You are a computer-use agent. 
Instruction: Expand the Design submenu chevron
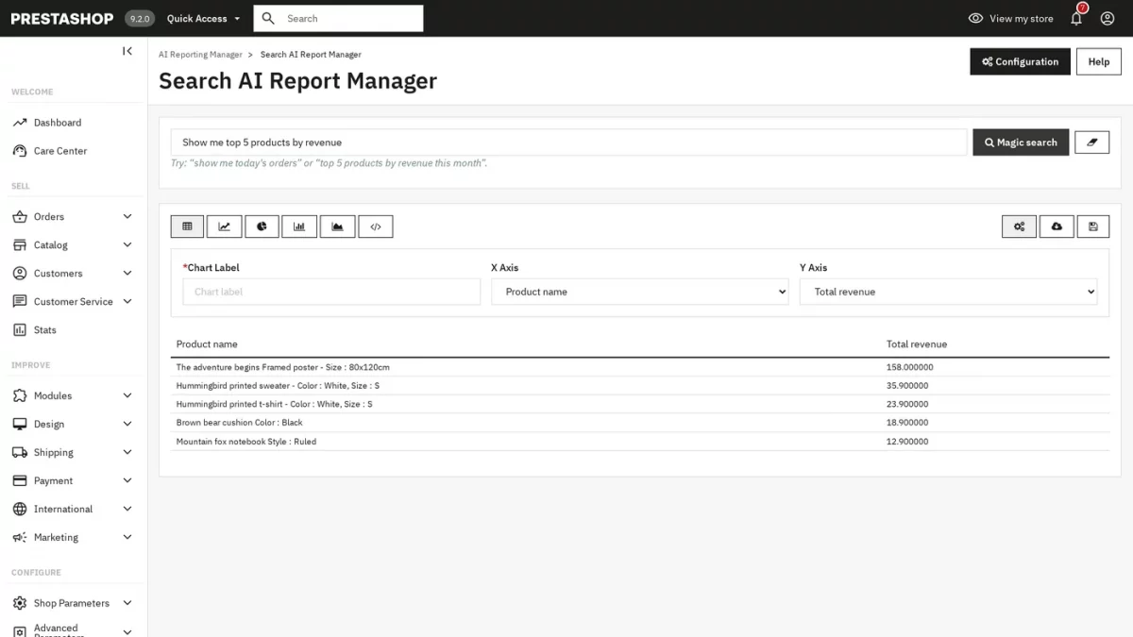click(x=127, y=425)
